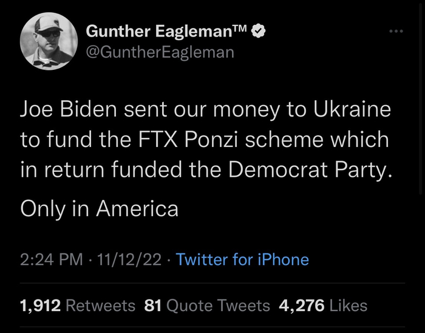Click the 2:24 PM timestamp
Image resolution: width=425 pixels, height=333 pixels.
pos(51,260)
